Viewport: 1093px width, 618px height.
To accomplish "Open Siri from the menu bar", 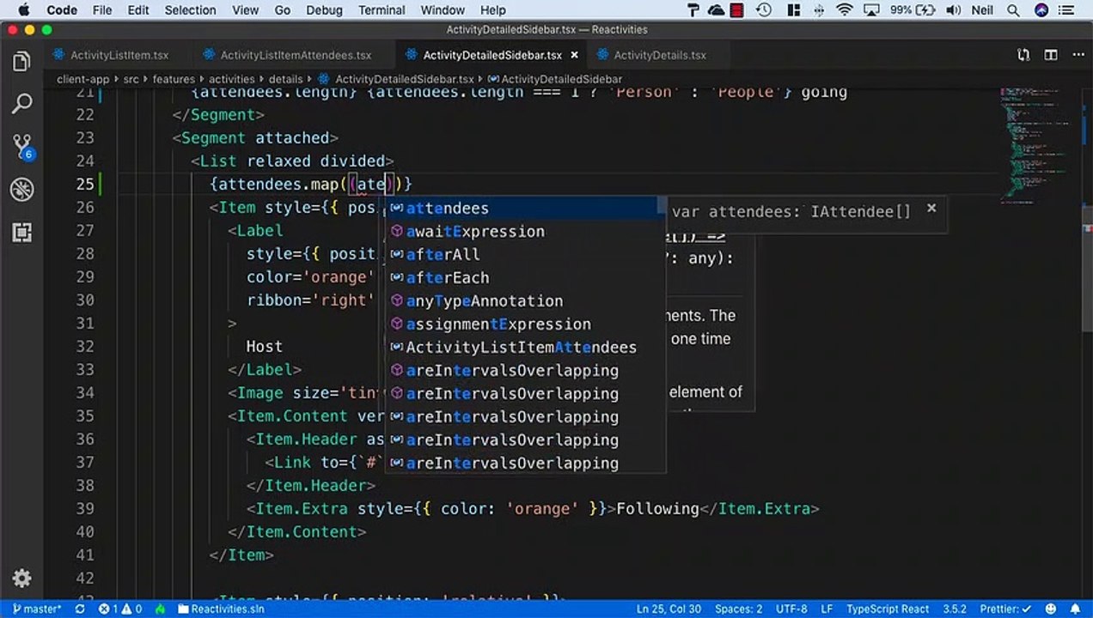I will pos(1041,10).
